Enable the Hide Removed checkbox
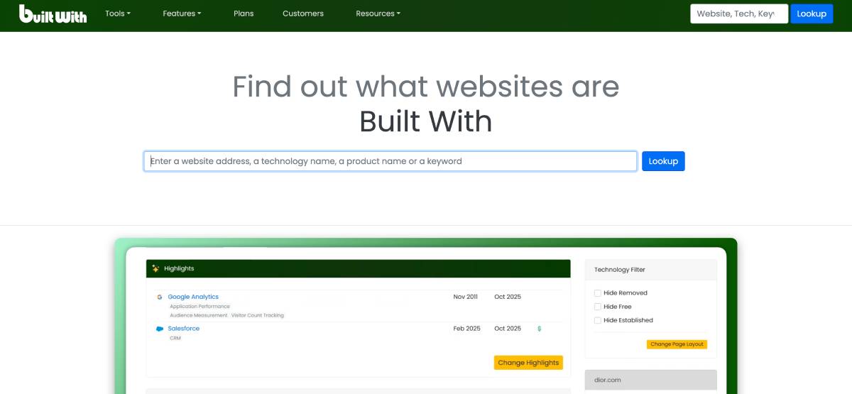The width and height of the screenshot is (852, 394). [598, 292]
